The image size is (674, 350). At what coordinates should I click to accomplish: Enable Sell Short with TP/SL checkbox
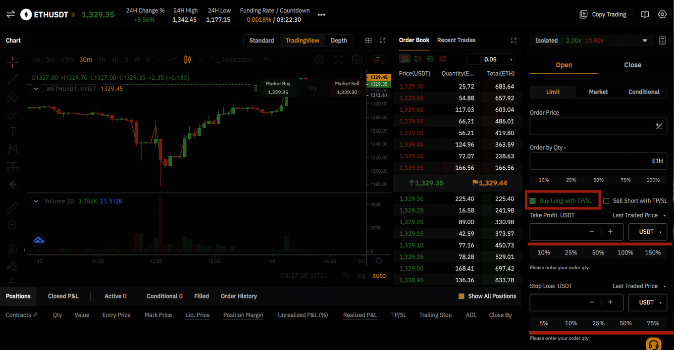click(x=606, y=201)
